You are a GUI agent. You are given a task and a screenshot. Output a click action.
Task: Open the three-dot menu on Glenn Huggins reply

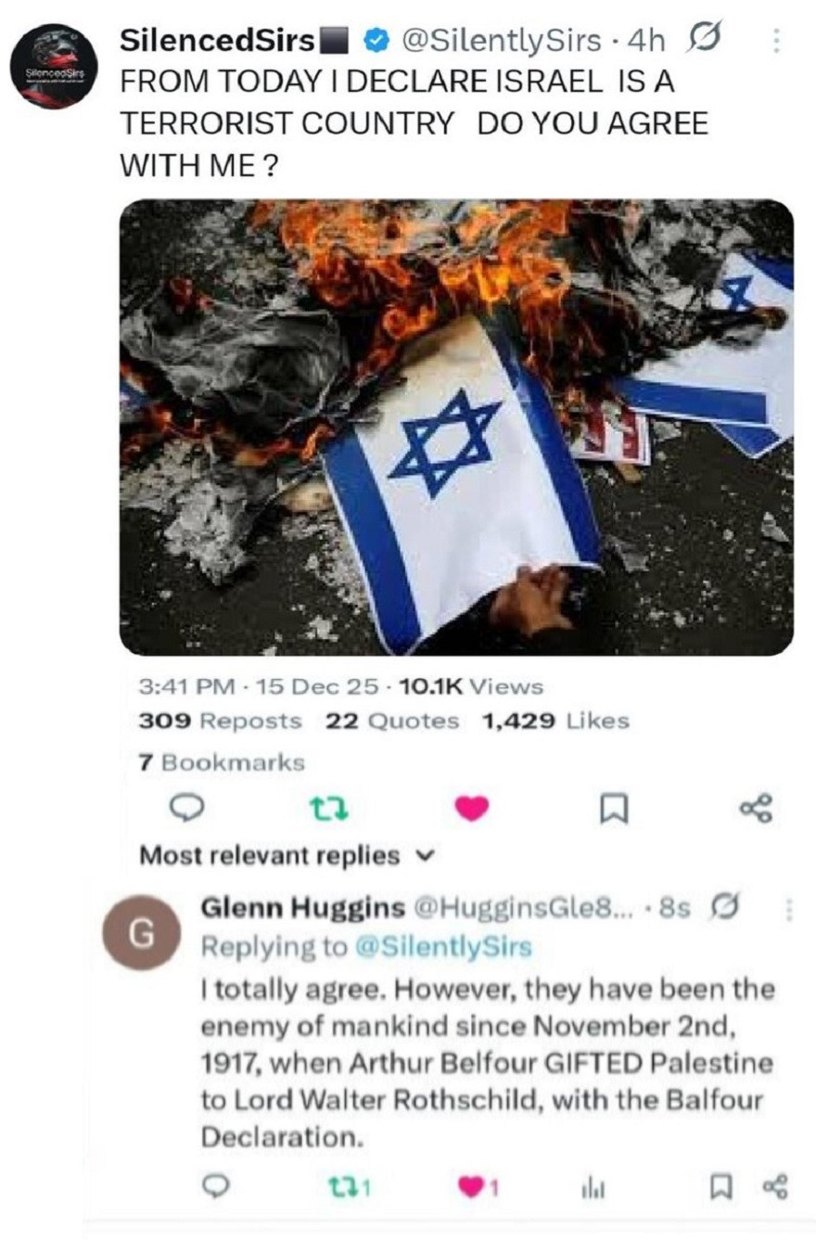pos(790,910)
